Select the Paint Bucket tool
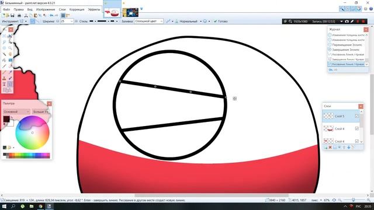 (4, 60)
